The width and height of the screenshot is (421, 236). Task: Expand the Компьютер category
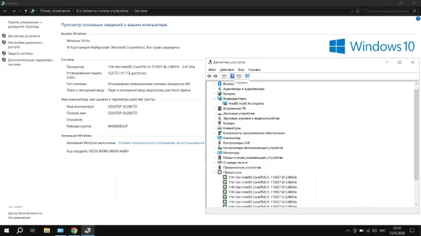point(214,138)
